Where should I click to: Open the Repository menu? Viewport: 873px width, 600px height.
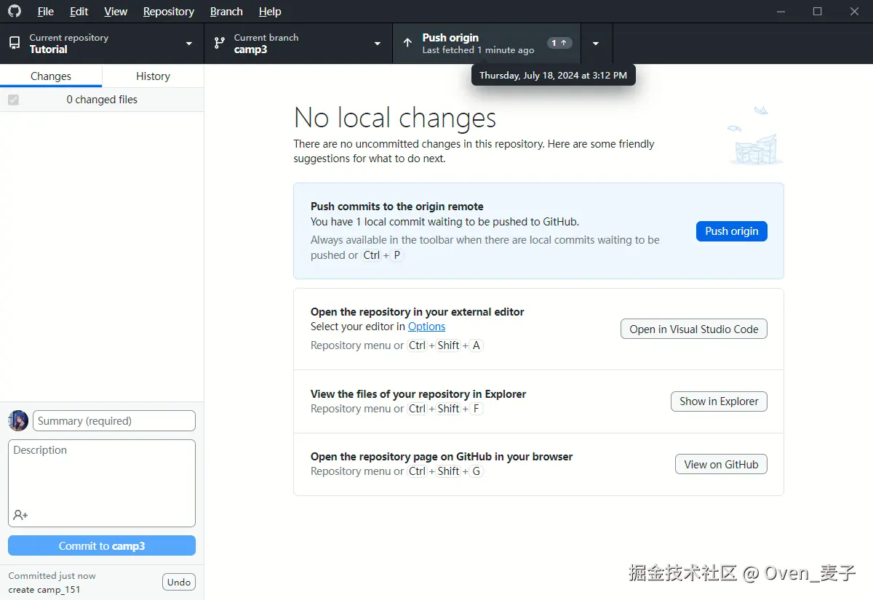click(169, 12)
